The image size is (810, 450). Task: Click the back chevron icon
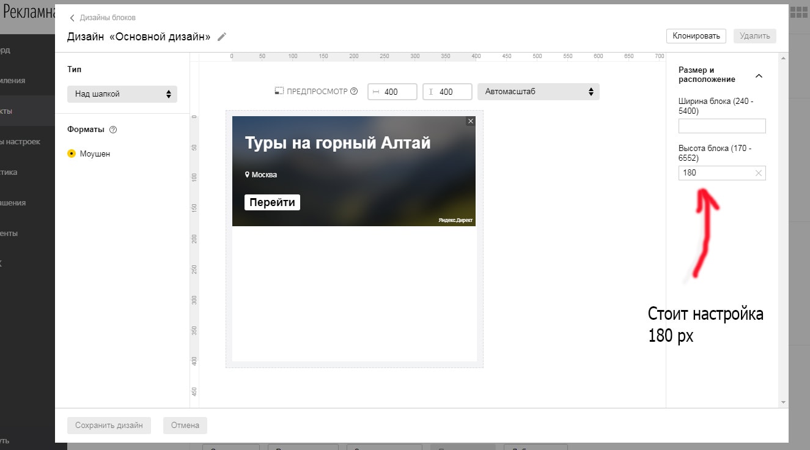[x=72, y=18]
